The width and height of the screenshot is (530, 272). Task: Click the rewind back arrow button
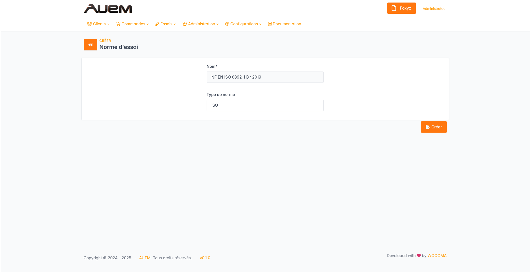(x=90, y=45)
